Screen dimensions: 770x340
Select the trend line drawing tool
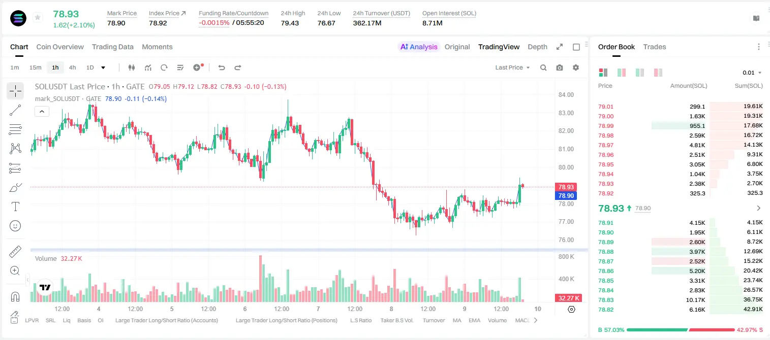pos(15,110)
